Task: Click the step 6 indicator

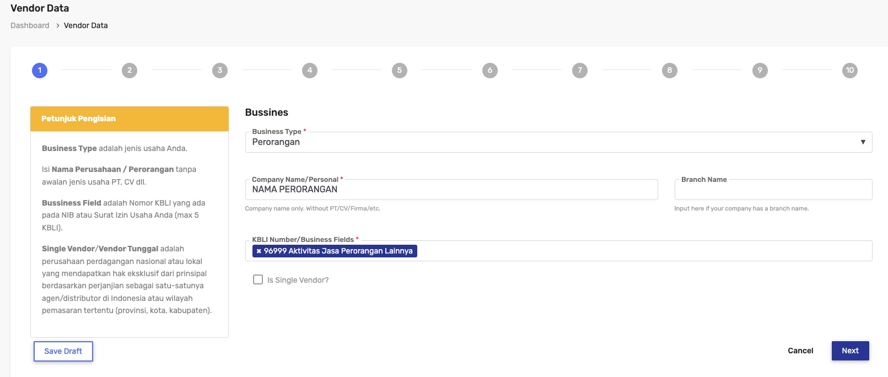Action: point(489,71)
